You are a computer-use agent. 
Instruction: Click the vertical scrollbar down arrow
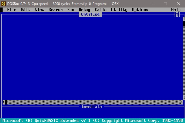click(184, 97)
